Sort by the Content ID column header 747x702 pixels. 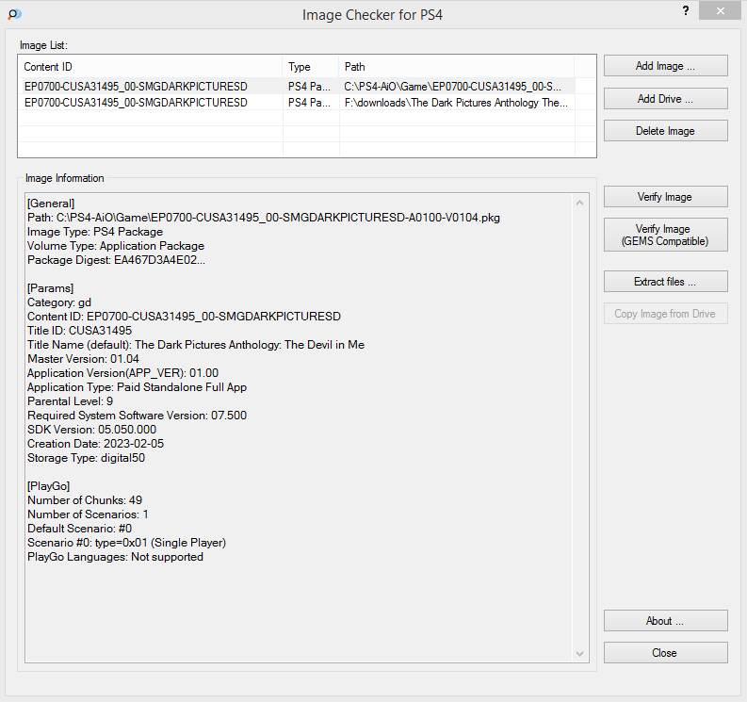pos(150,67)
